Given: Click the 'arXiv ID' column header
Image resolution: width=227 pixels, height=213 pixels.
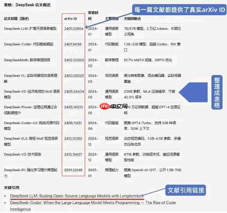Looking at the screenshot, I should [71, 19].
